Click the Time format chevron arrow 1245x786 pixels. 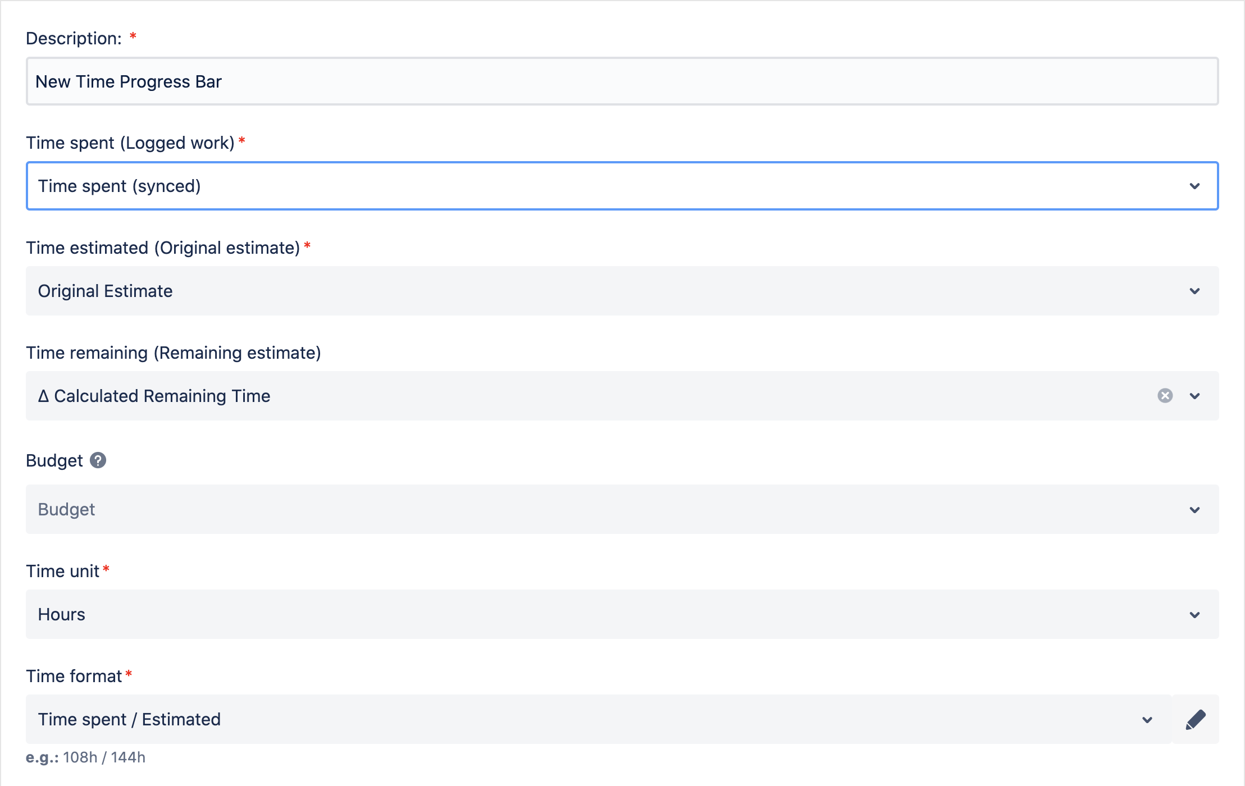pos(1147,720)
